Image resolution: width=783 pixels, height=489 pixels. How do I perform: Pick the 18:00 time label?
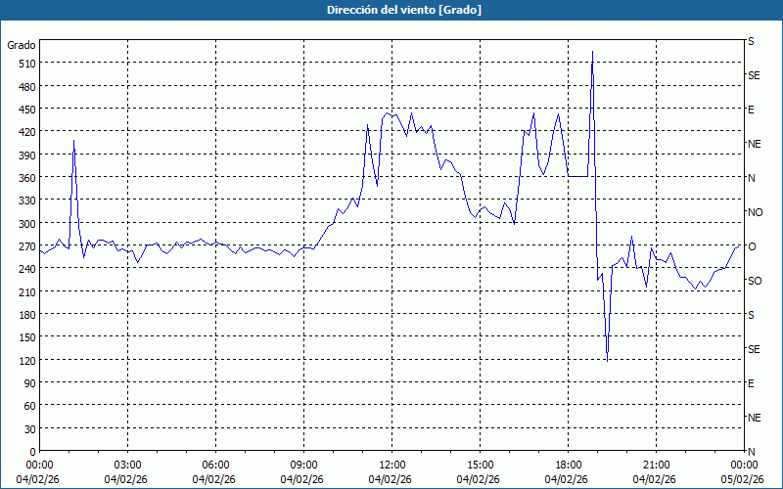click(x=568, y=465)
